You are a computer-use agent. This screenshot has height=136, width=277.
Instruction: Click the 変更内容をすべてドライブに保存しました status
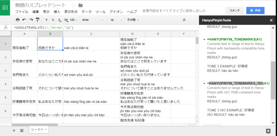pos(174,11)
